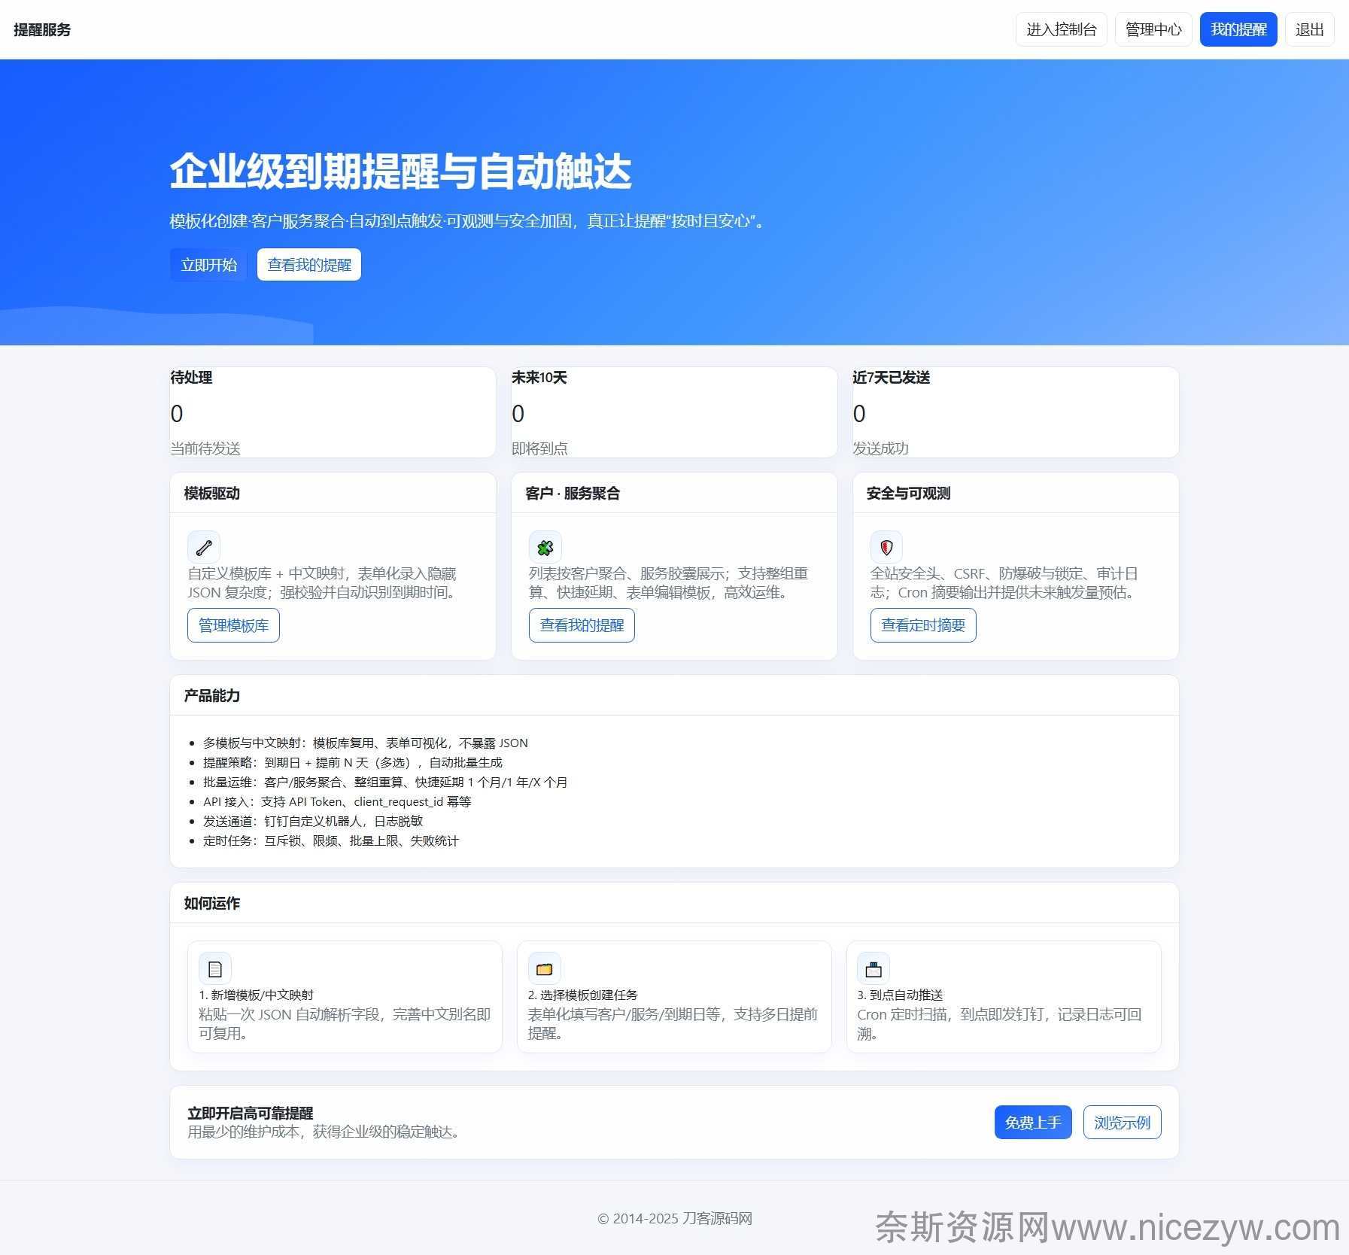Click 查看我的提醒 in the blue hero banner

(x=309, y=265)
